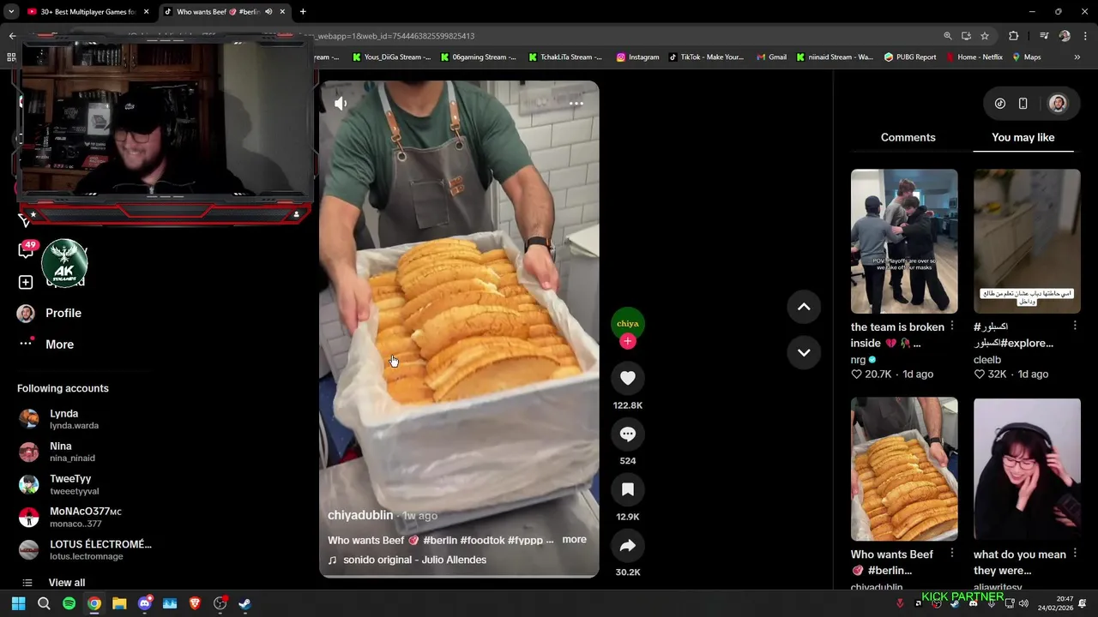The image size is (1098, 617).
Task: Follow chiya with the red plus button
Action: pyautogui.click(x=628, y=341)
